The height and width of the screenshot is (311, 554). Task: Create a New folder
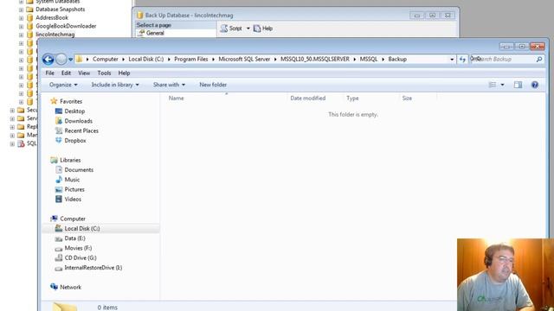click(x=213, y=85)
